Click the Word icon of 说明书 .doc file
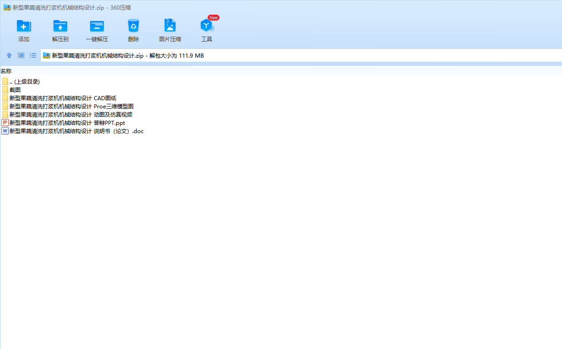This screenshot has width=562, height=349. click(5, 131)
